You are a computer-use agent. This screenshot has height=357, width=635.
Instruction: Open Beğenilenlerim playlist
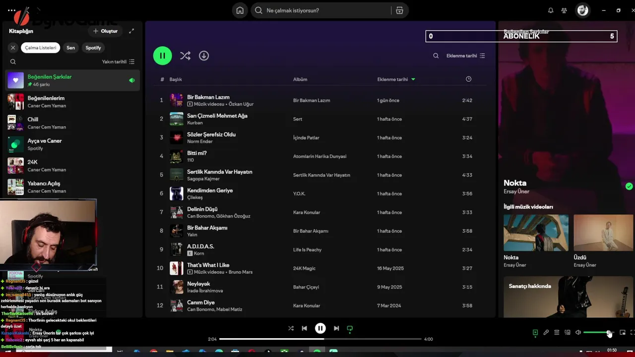pyautogui.click(x=72, y=102)
